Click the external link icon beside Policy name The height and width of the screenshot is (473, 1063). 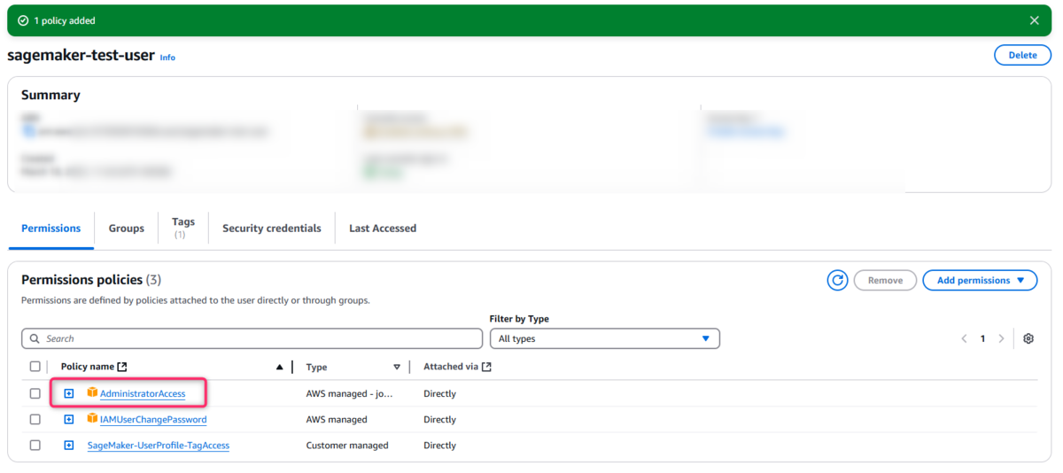tap(122, 367)
